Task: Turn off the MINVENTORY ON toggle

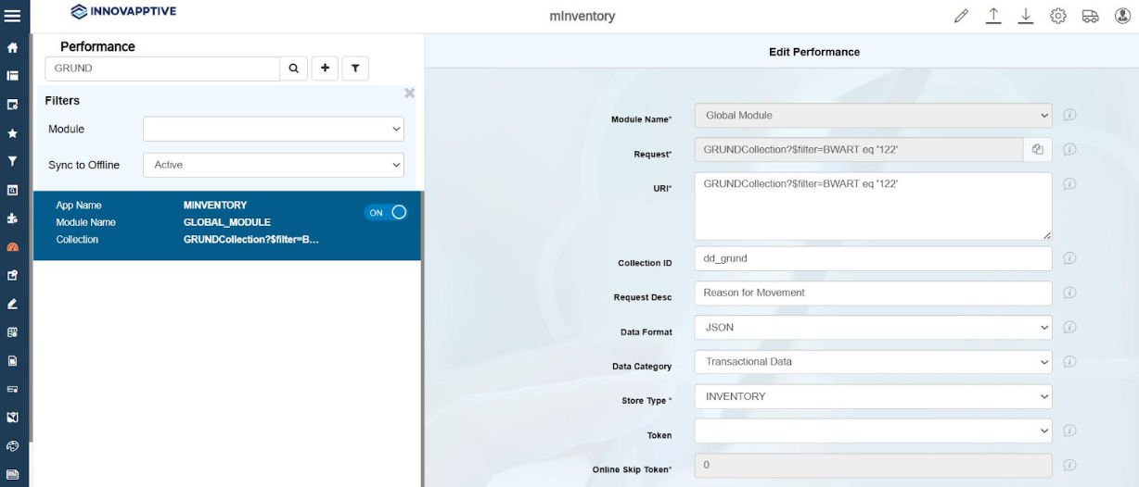Action: coord(386,213)
